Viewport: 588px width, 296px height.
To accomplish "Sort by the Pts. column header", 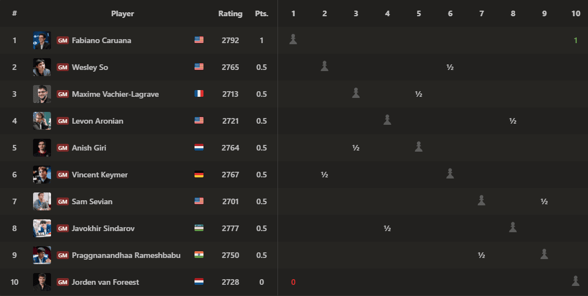I will click(x=261, y=13).
